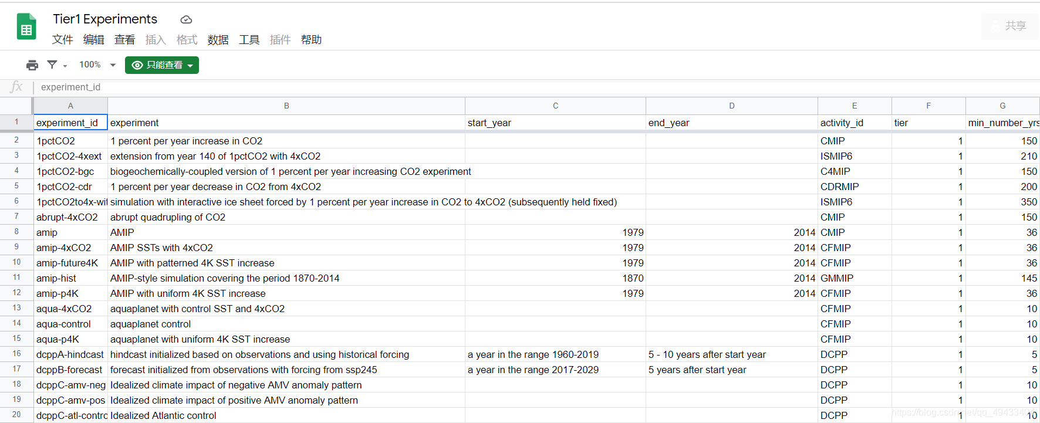
Task: Select cell 'dcppC-amv-neg'
Action: (x=70, y=385)
